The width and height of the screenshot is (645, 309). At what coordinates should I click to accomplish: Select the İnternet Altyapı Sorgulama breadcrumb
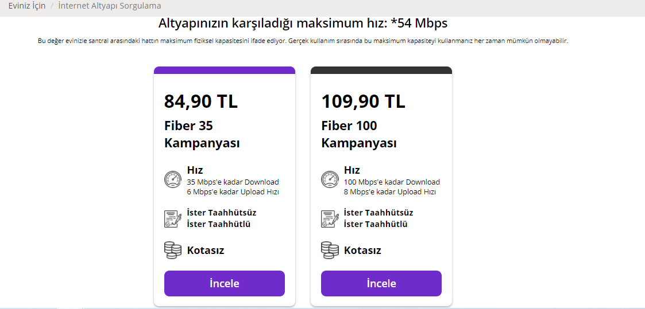tap(110, 6)
